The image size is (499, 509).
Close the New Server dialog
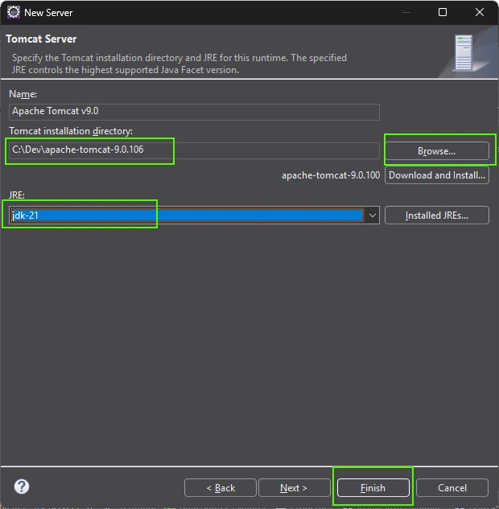pos(480,12)
